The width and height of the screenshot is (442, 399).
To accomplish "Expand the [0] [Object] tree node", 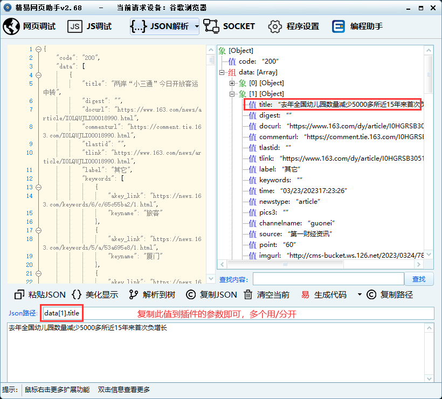I will 232,83.
